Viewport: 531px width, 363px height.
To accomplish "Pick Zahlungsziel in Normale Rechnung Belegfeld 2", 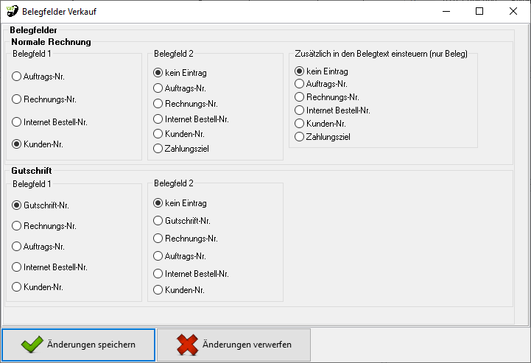I will (158, 149).
